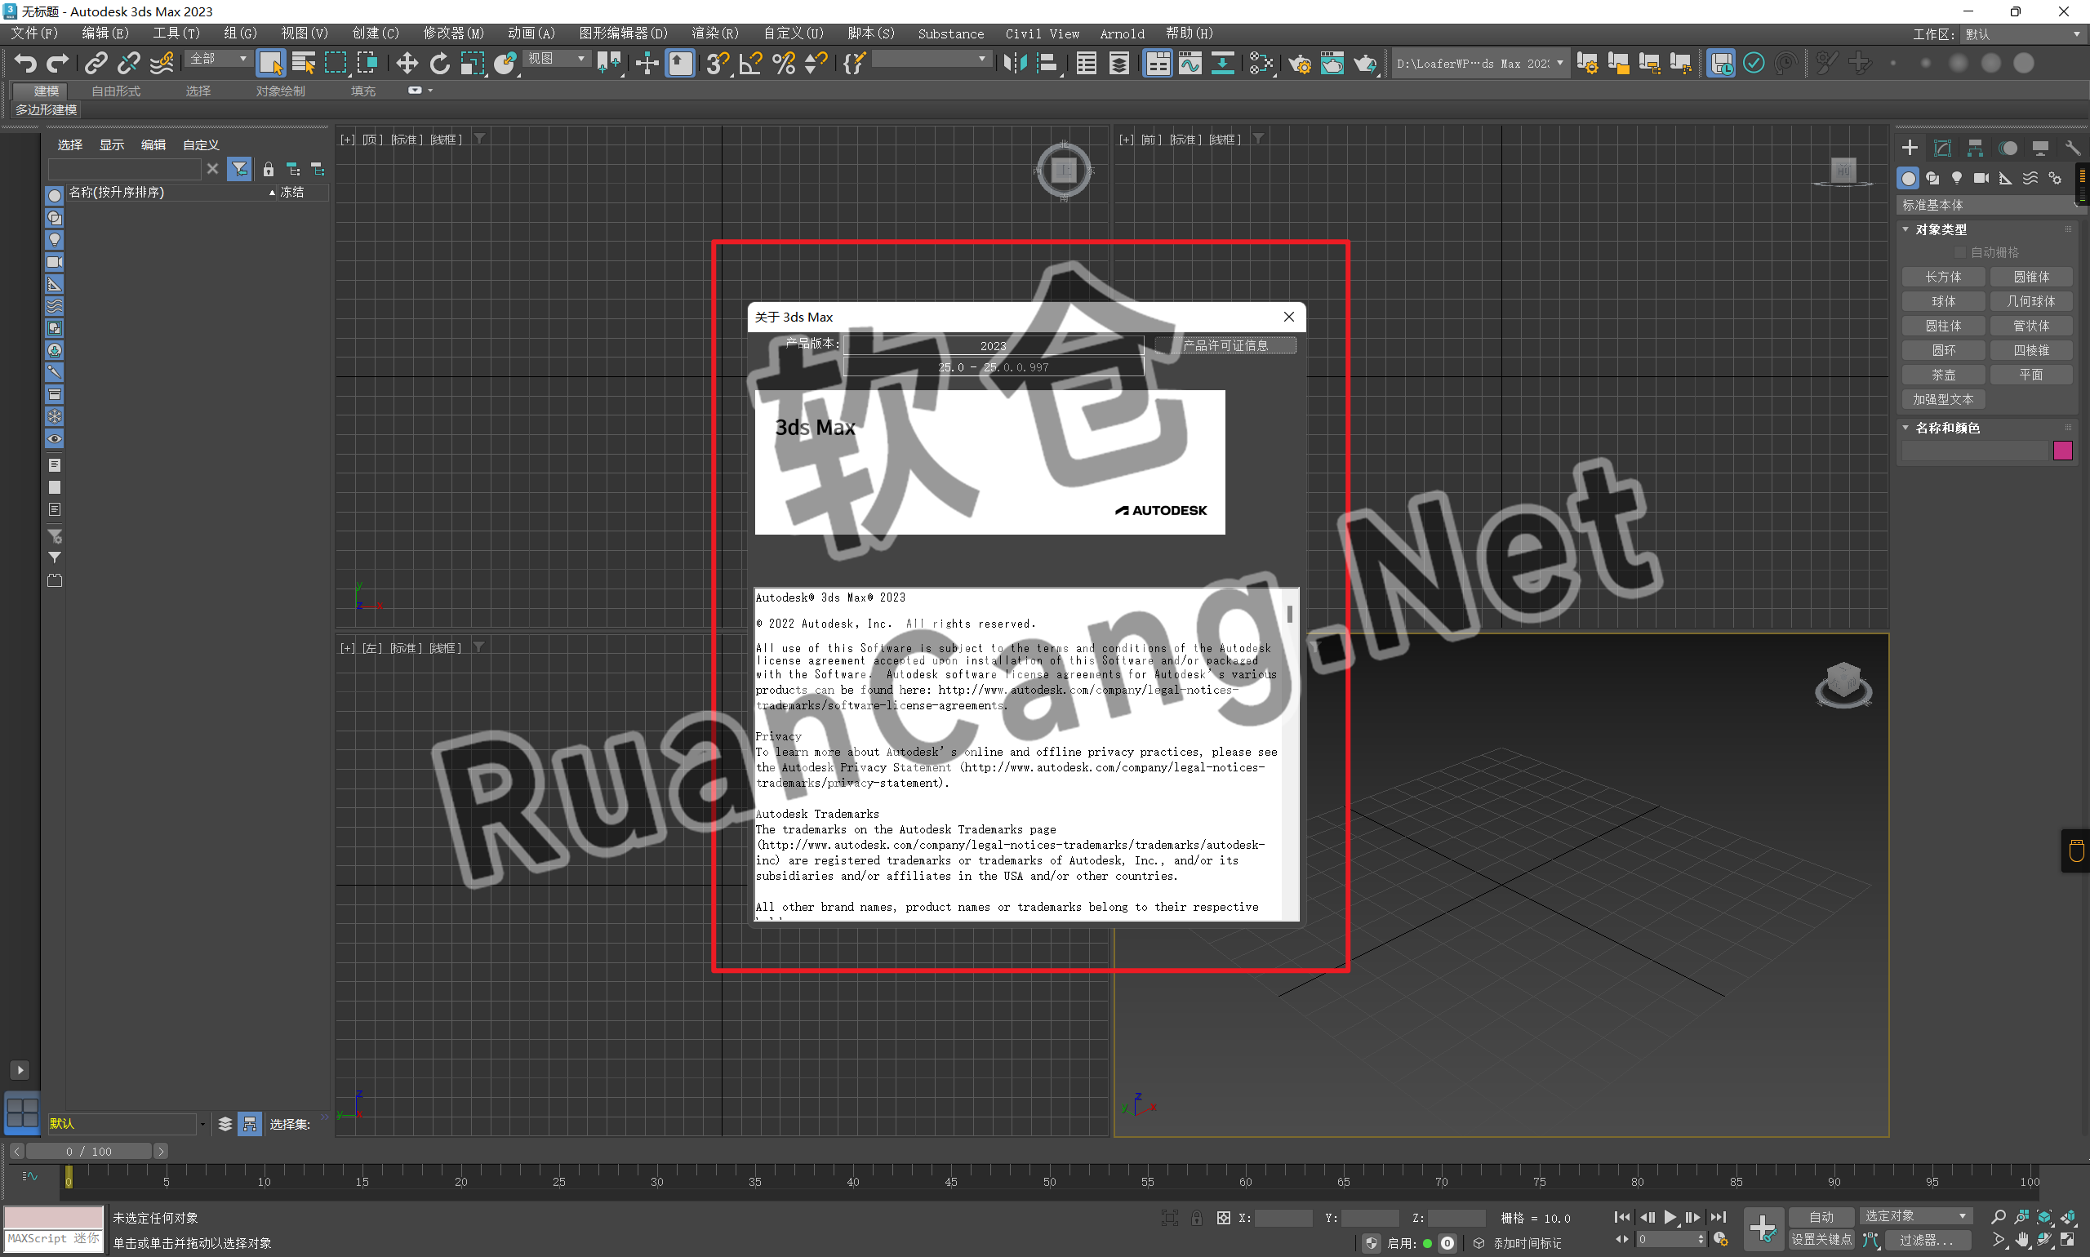The width and height of the screenshot is (2090, 1257).
Task: Click the 产品许可证信息 button
Action: (x=1225, y=344)
